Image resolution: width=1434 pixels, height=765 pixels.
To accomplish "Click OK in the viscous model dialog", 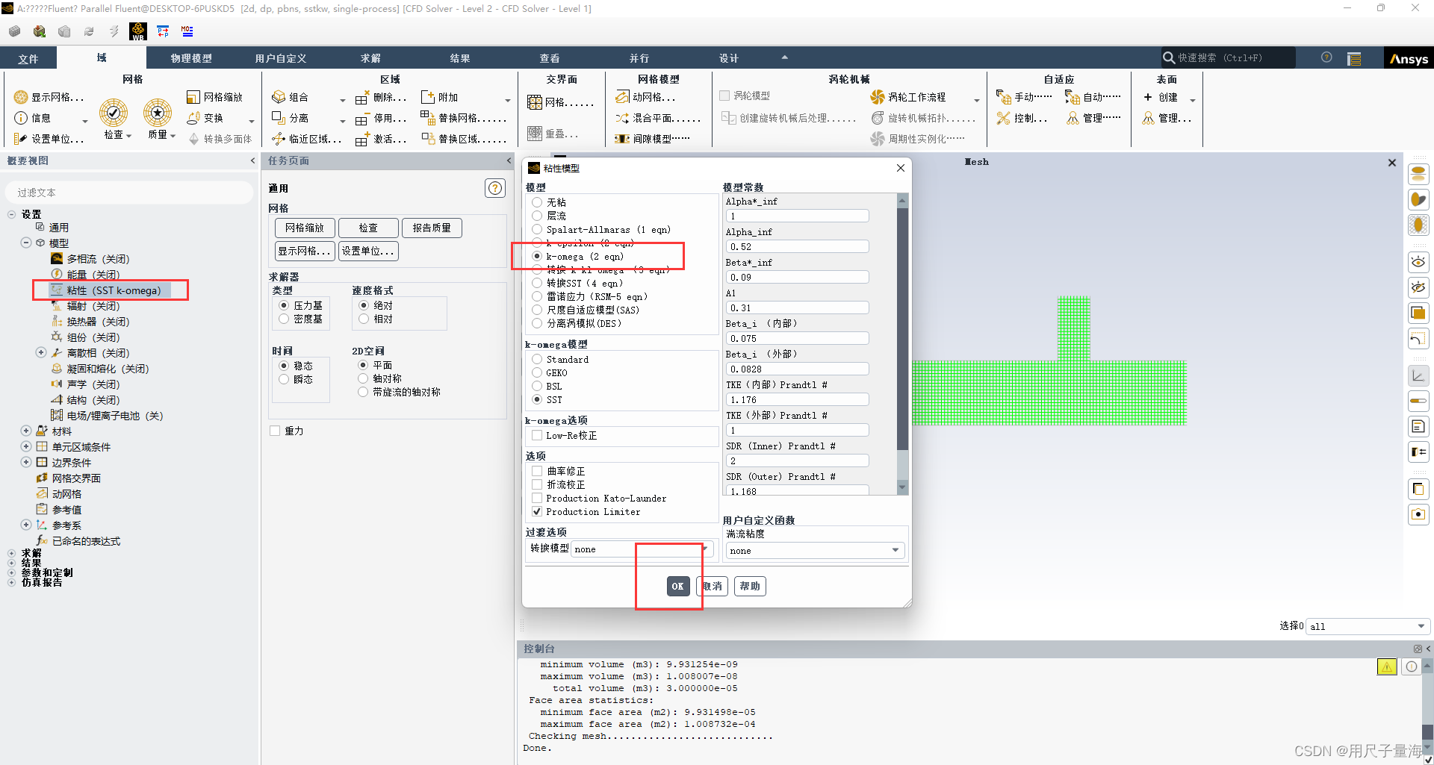I will click(677, 586).
